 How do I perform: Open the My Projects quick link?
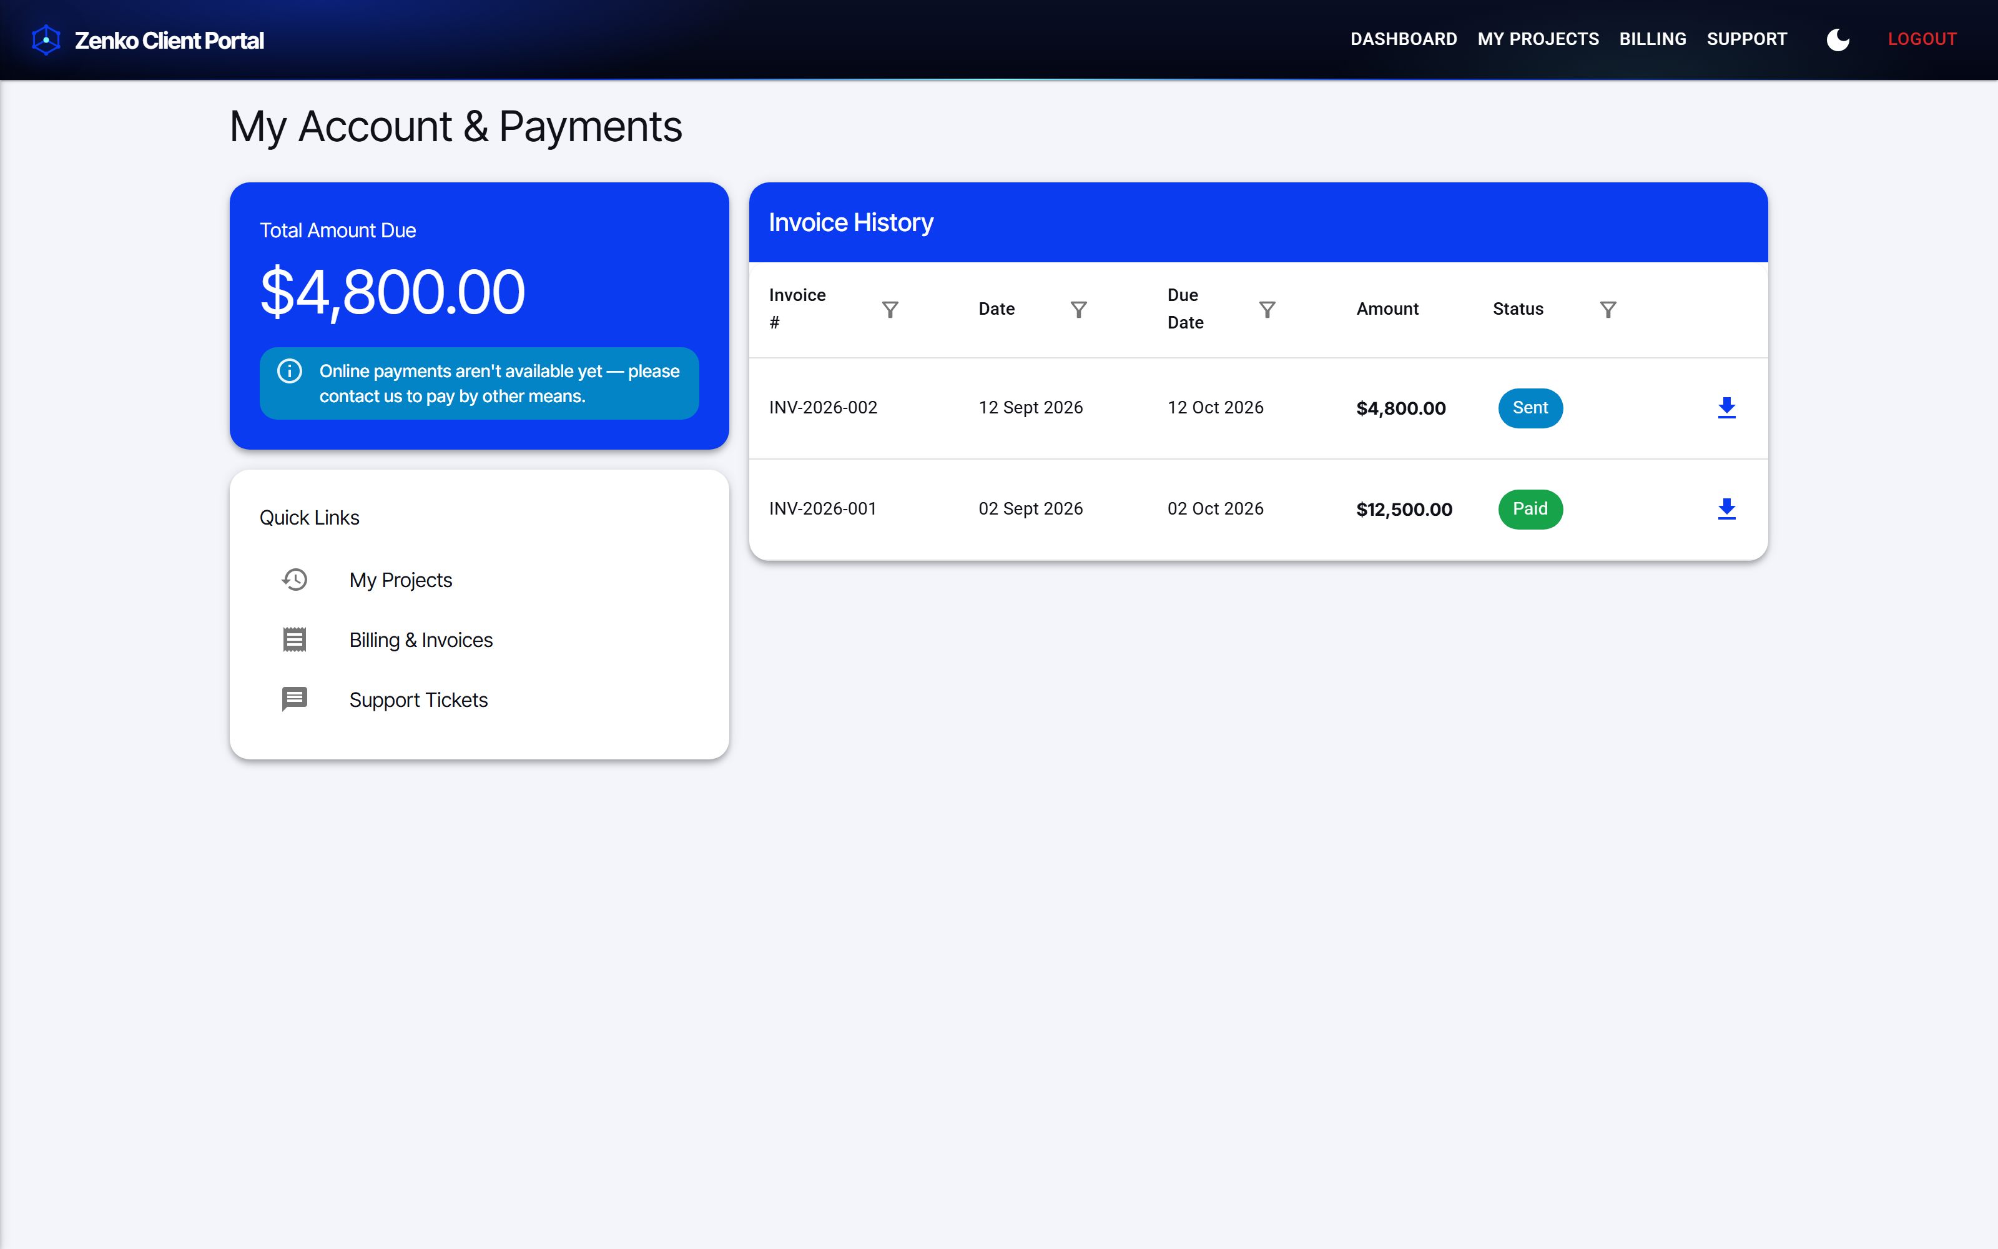click(479, 580)
